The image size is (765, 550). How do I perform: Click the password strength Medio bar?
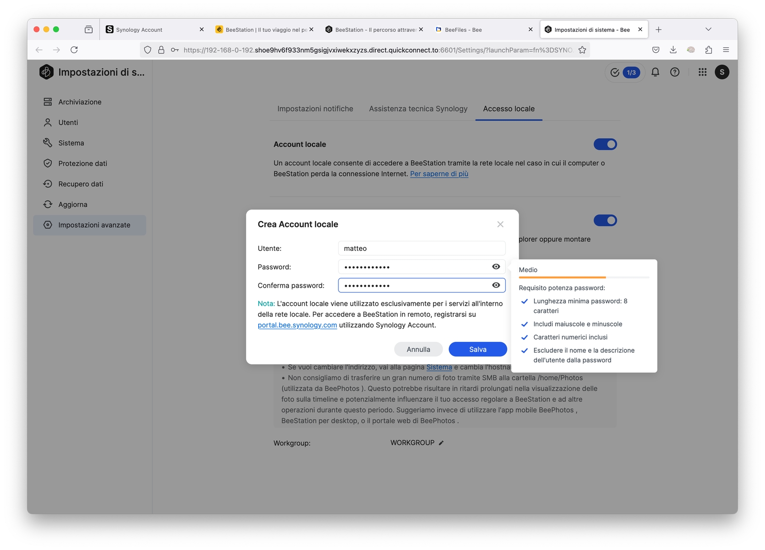point(584,277)
